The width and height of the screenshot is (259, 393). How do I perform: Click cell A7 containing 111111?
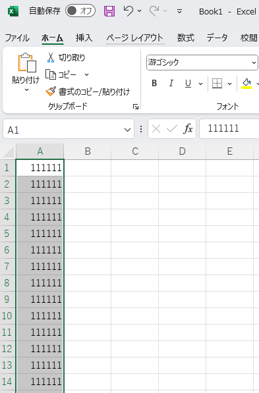click(x=40, y=267)
